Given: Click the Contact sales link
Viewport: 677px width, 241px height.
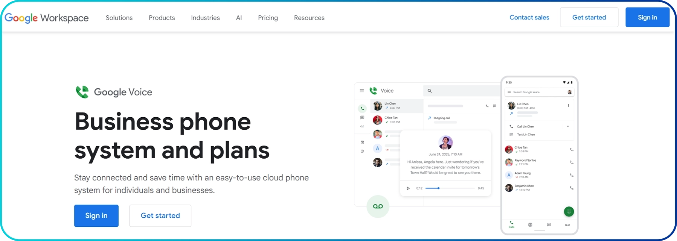Looking at the screenshot, I should (529, 17).
